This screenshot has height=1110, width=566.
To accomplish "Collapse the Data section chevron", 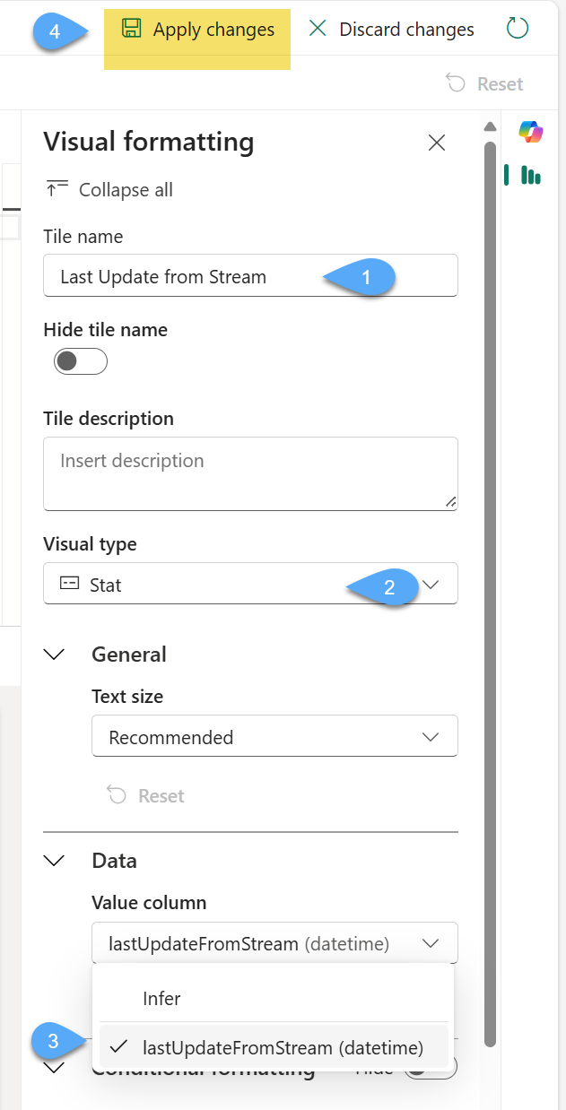I will (x=55, y=861).
